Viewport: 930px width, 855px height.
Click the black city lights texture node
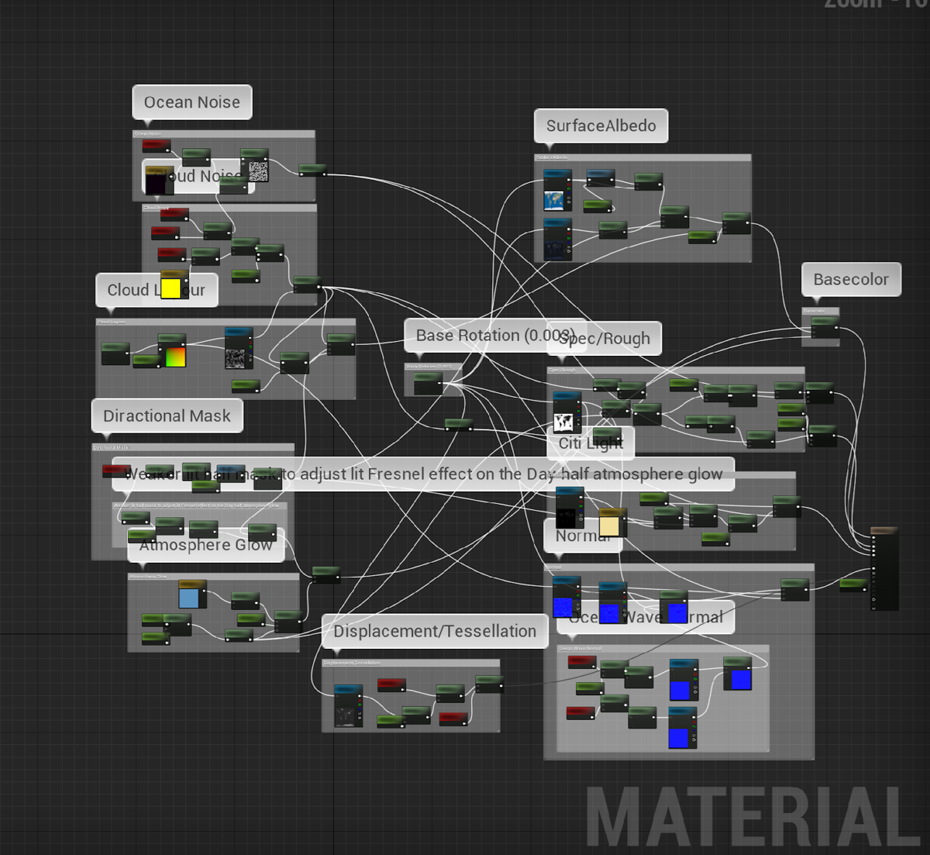(x=570, y=509)
